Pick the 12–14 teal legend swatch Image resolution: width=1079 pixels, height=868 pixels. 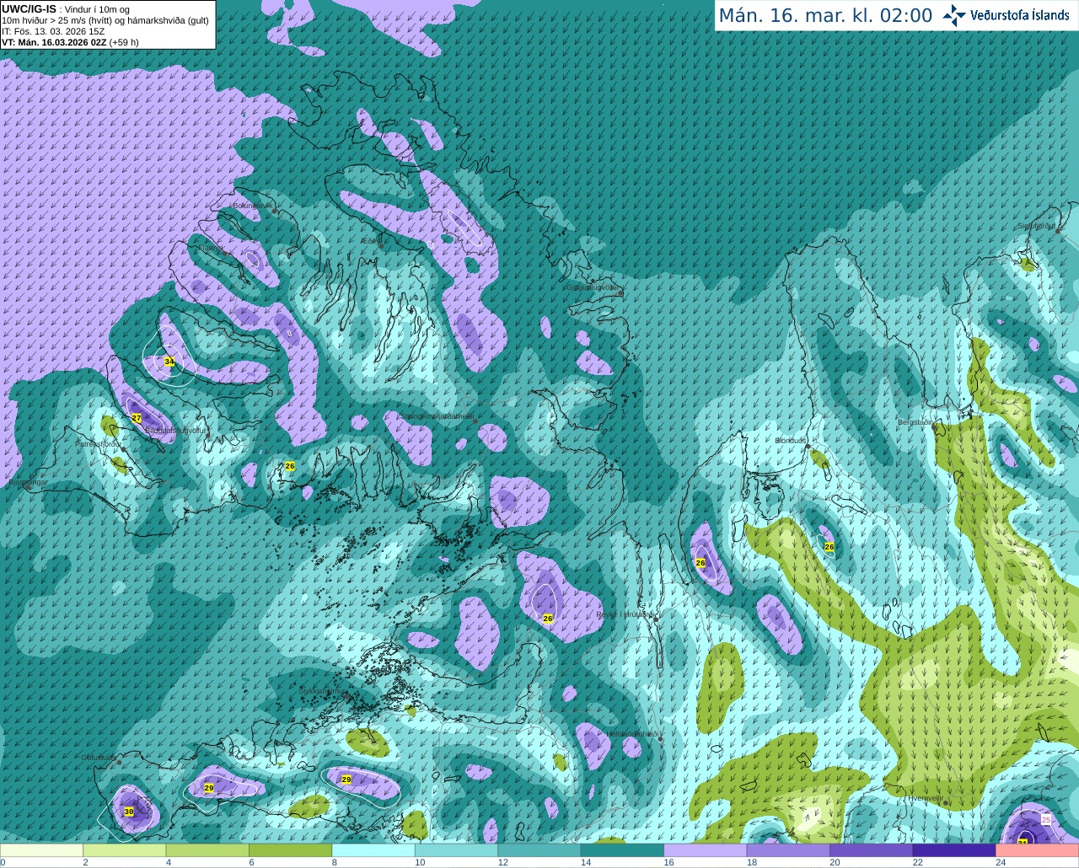click(539, 850)
